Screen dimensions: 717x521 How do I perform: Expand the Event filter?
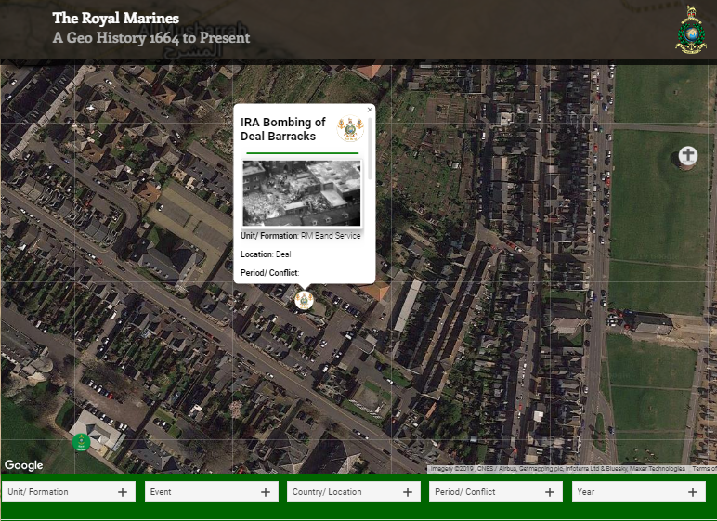pos(211,492)
